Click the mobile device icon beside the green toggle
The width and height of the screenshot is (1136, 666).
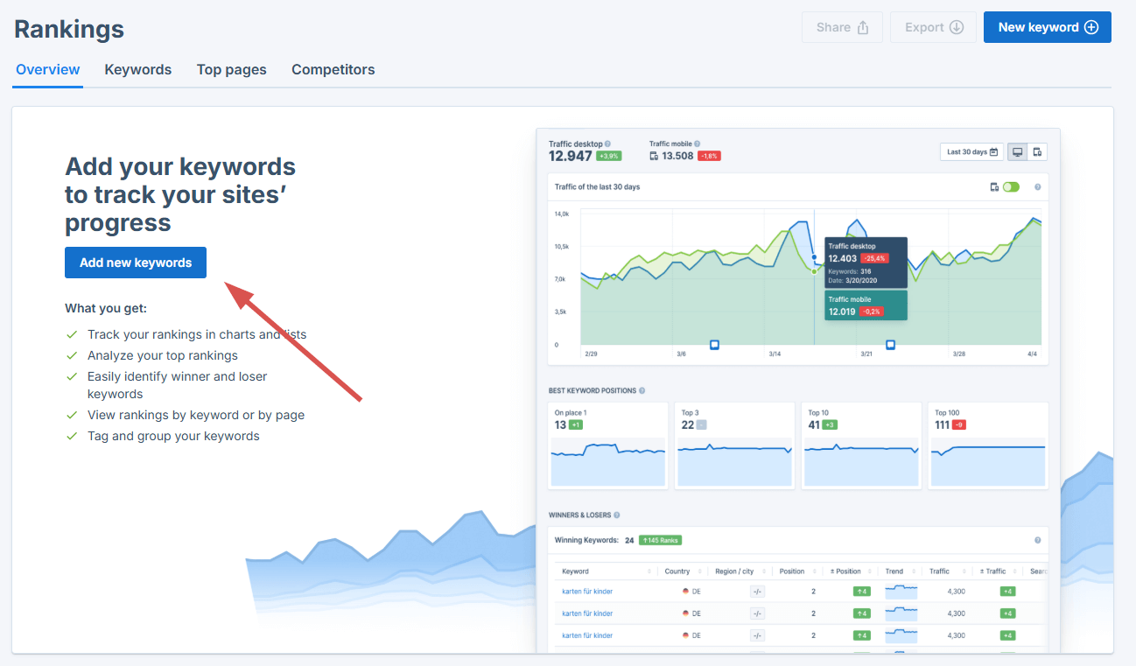coord(996,186)
